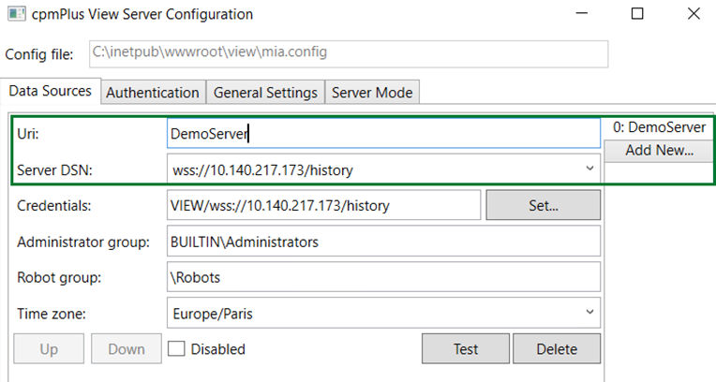Switch to the Server Mode tab
716x382 pixels.
coord(372,93)
